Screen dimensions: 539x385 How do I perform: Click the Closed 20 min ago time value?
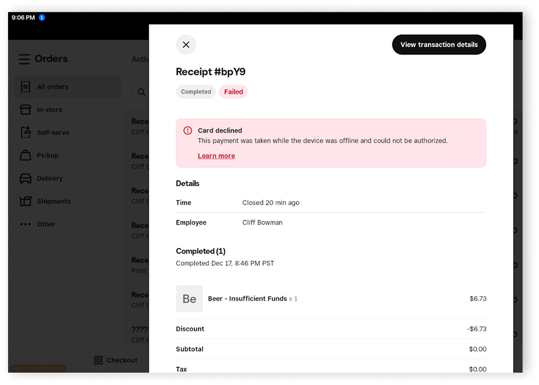click(271, 203)
